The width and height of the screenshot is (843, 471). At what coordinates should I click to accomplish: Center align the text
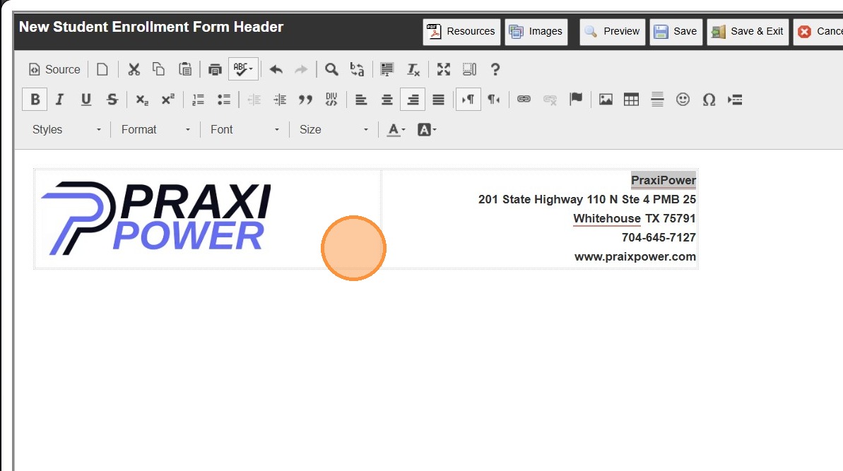pos(387,100)
